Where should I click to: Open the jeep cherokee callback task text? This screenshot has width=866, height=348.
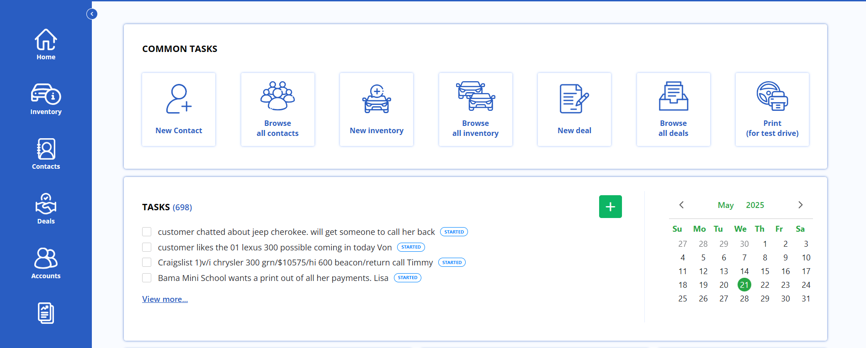click(x=296, y=232)
